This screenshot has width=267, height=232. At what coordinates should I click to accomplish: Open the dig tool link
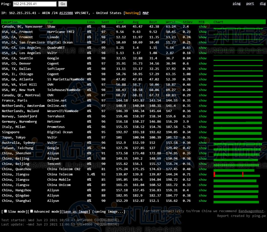263,3
